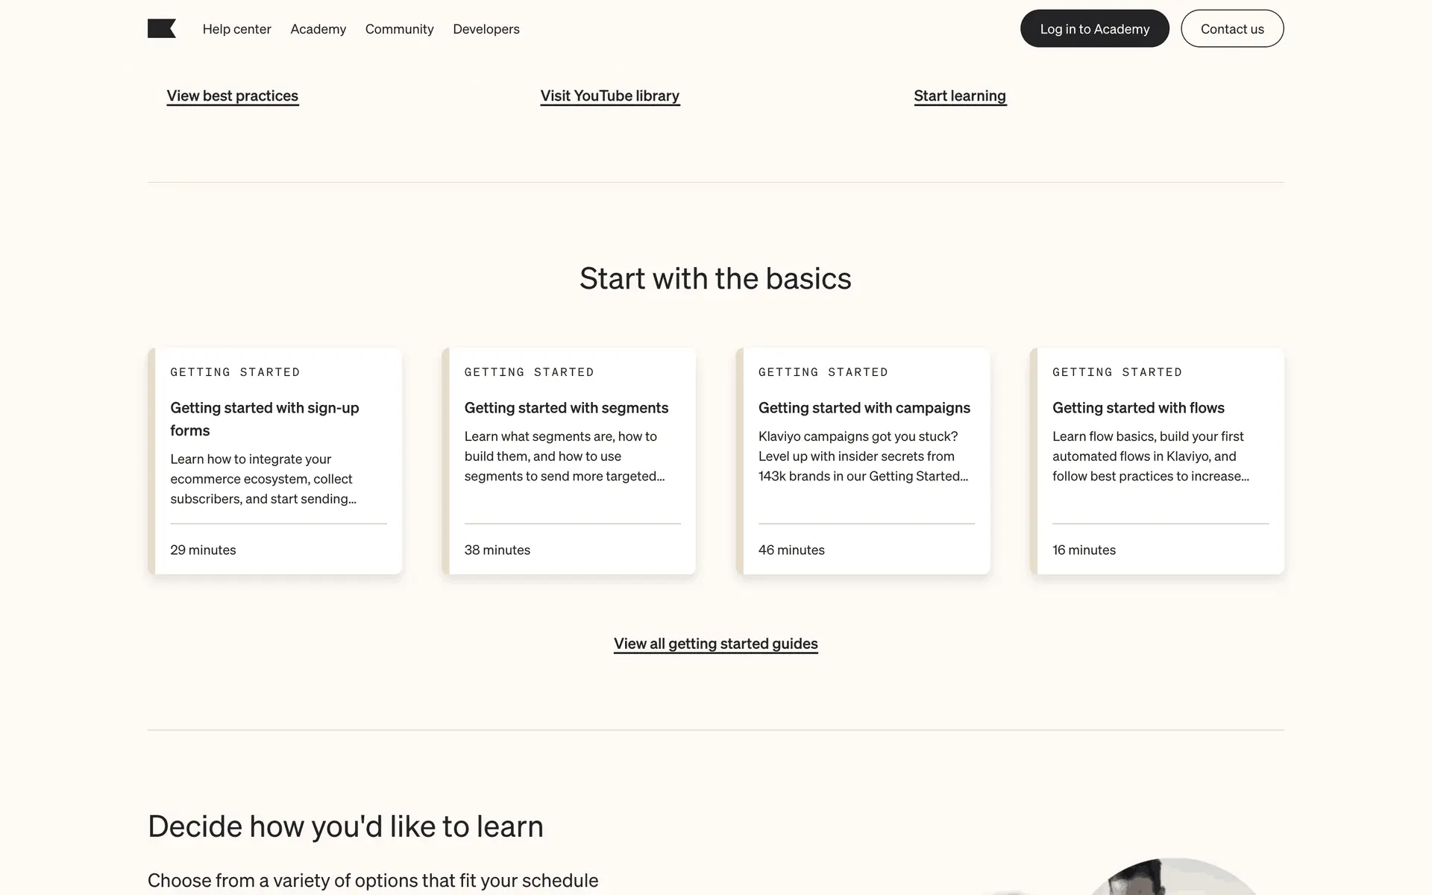Click the Klaviyo flag logo icon
This screenshot has width=1432, height=895.
point(161,28)
